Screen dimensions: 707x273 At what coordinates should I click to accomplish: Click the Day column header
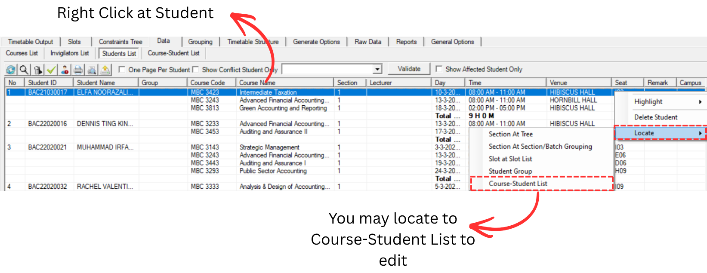[448, 83]
